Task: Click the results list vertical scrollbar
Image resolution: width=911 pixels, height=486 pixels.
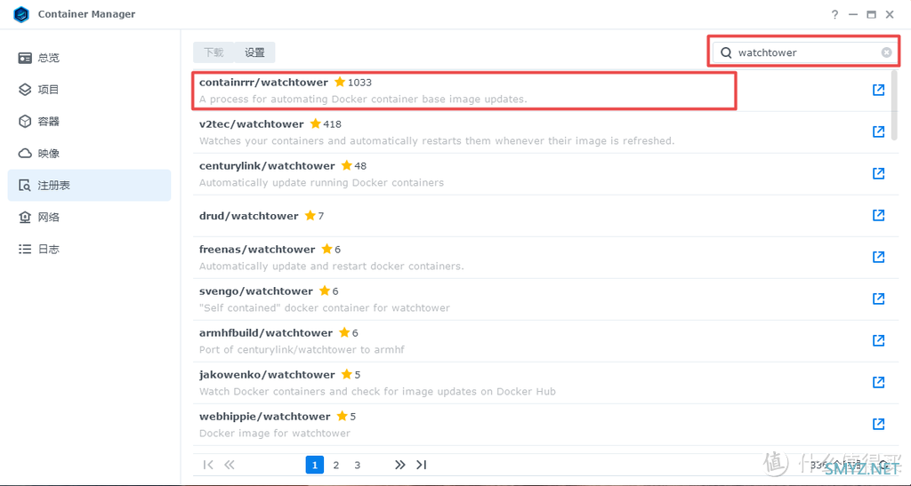Action: 895,104
